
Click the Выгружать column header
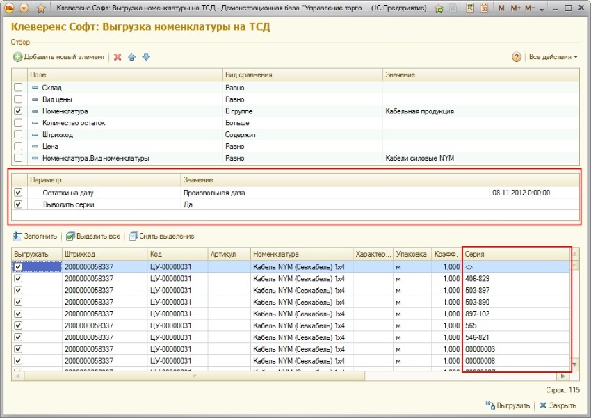[37, 254]
